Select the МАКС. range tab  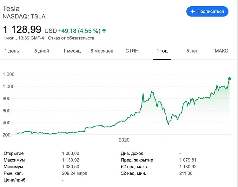[x=222, y=51]
